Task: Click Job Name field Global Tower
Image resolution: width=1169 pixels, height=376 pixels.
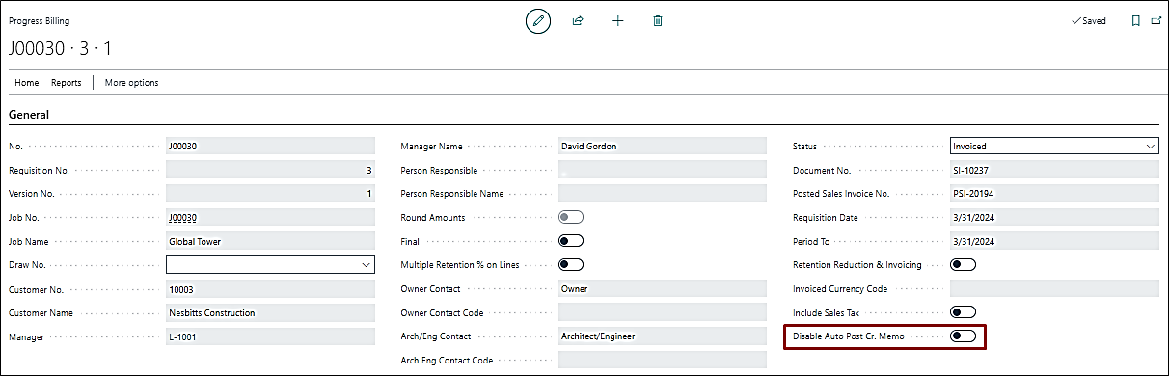Action: coord(270,241)
